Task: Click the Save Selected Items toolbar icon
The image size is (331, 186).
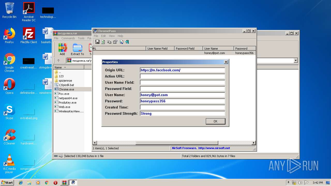Action: (97, 42)
